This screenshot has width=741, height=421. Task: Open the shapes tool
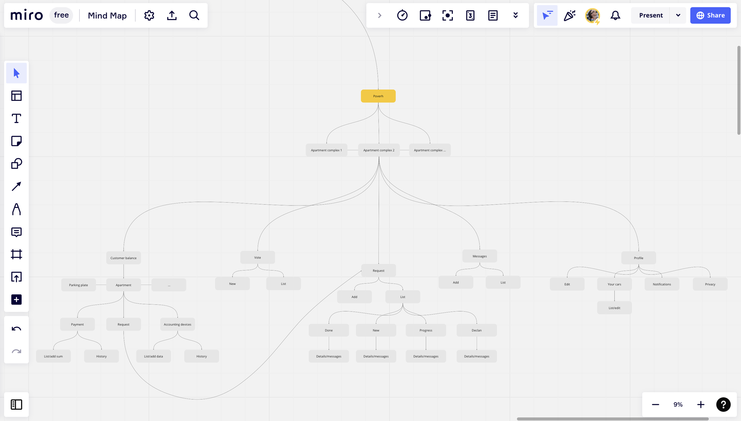point(16,164)
